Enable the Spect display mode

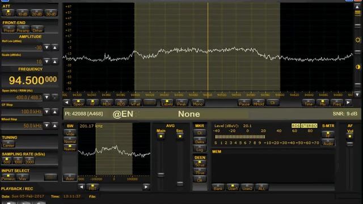coord(78,103)
